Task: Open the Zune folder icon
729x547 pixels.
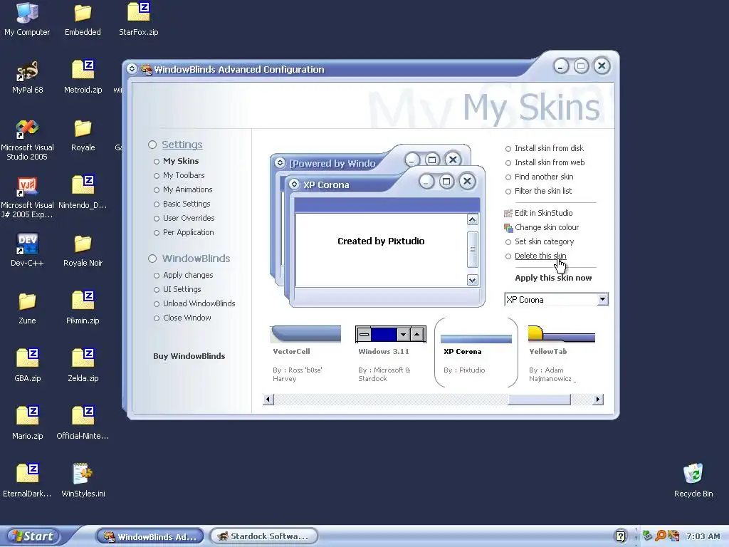Action: click(x=27, y=308)
